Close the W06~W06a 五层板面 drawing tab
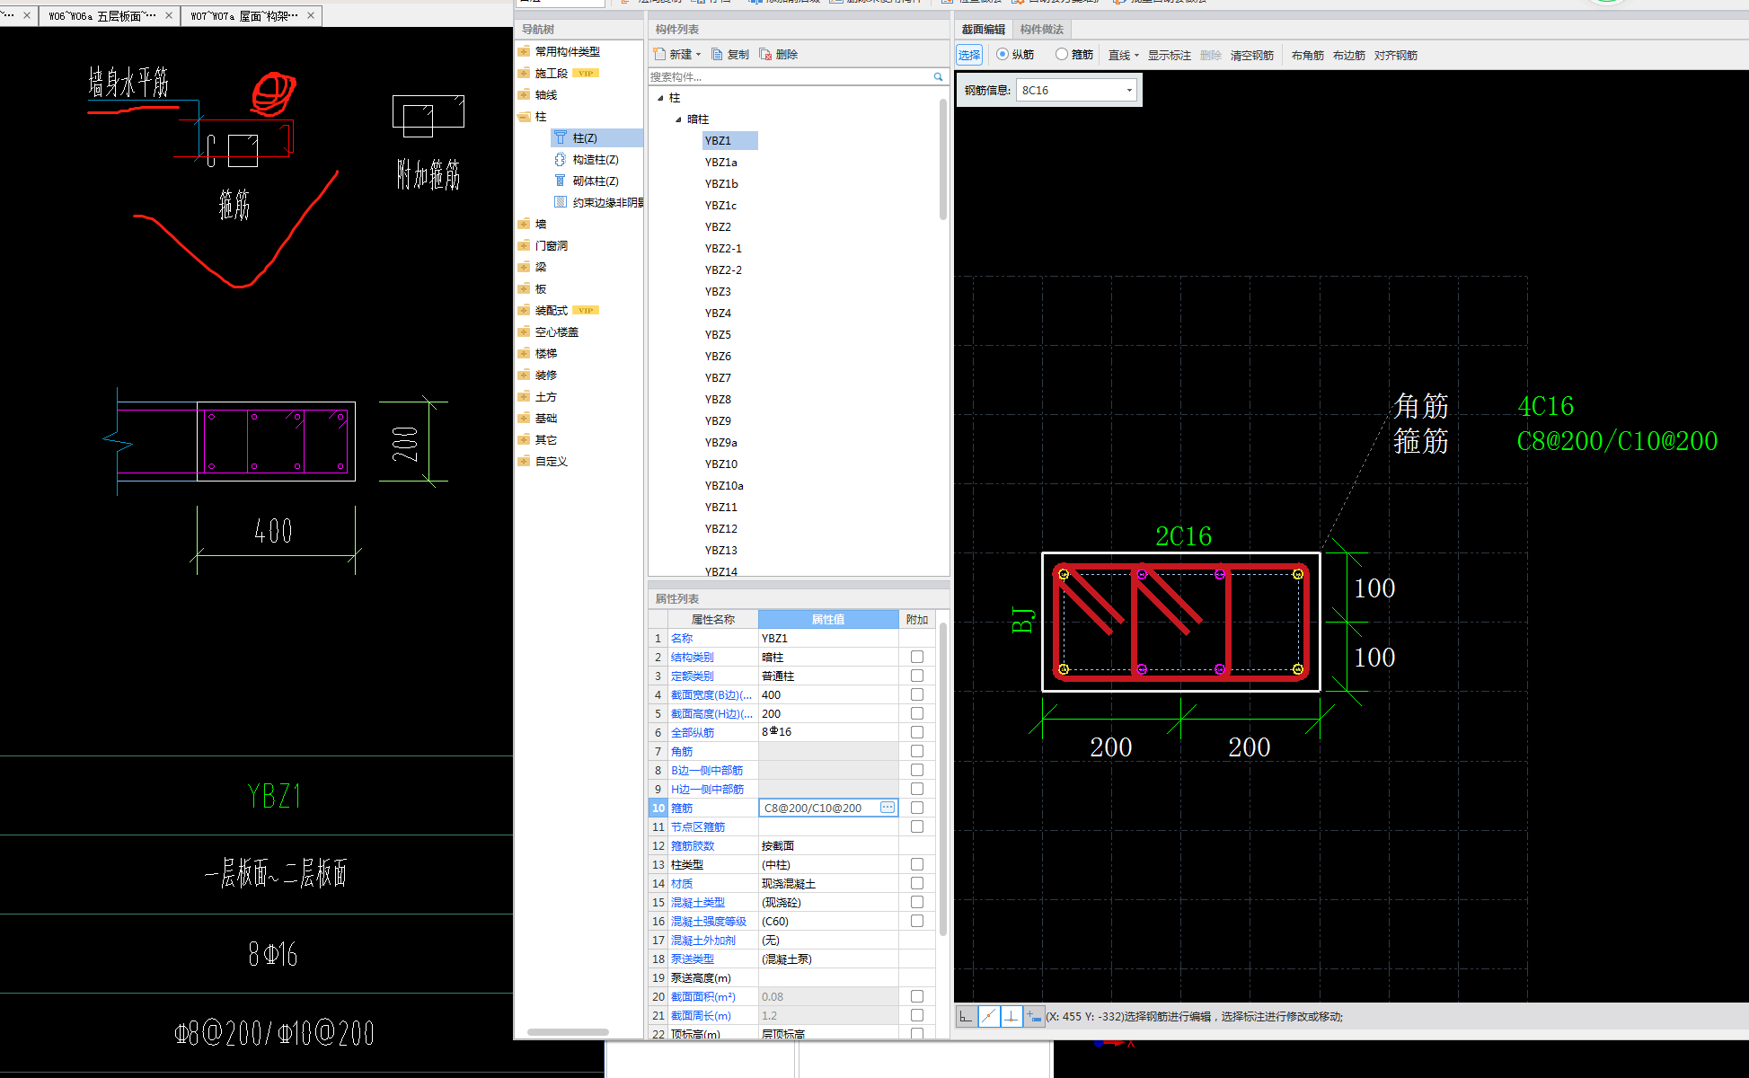 (169, 15)
